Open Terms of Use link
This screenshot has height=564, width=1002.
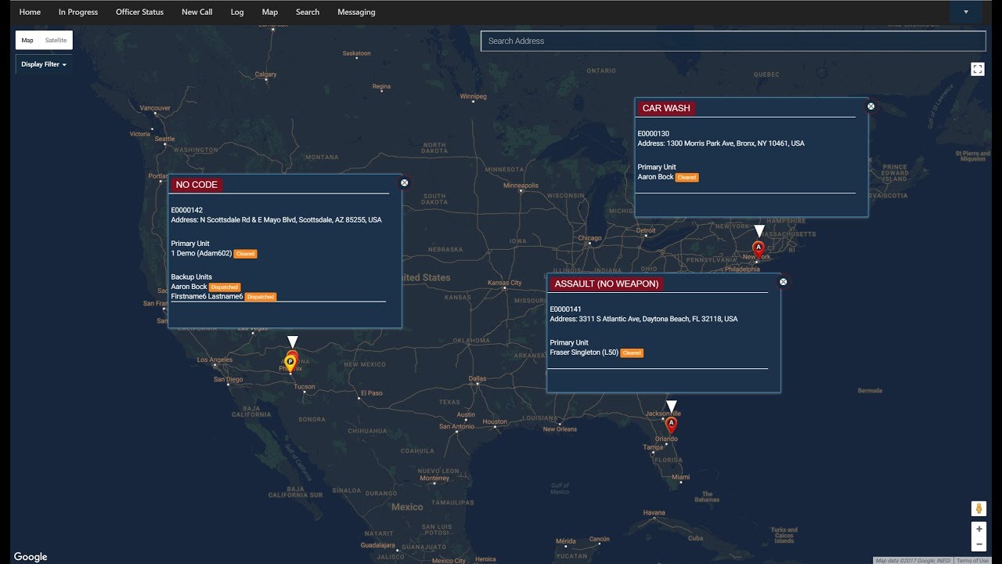click(972, 560)
